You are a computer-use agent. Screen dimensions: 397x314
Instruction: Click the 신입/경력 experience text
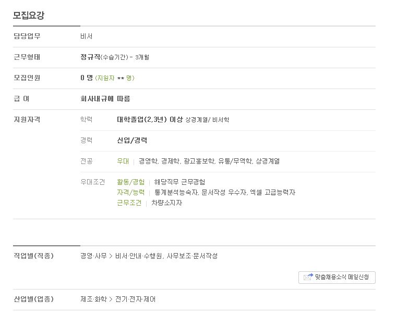[x=132, y=140]
